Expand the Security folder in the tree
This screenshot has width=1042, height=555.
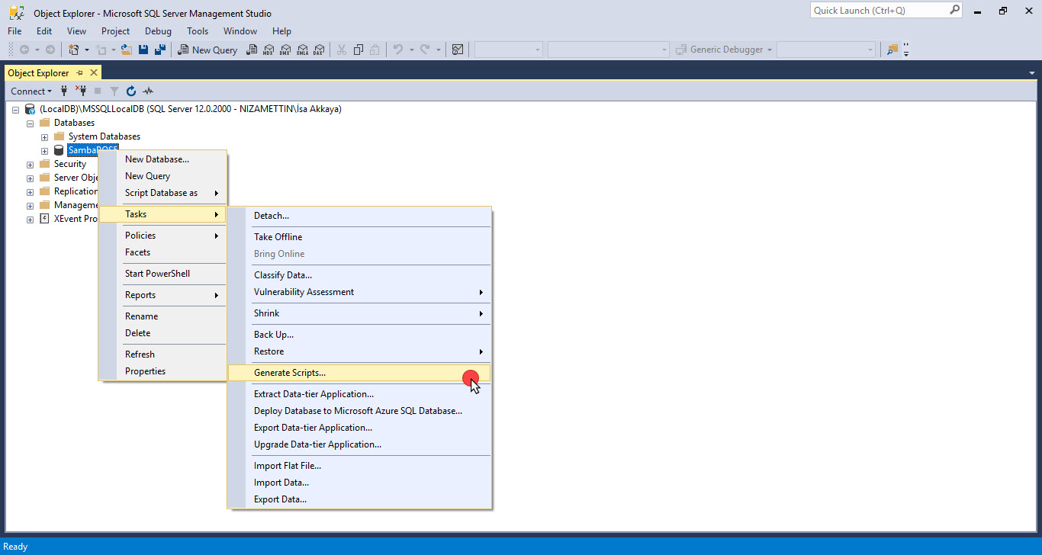point(31,165)
